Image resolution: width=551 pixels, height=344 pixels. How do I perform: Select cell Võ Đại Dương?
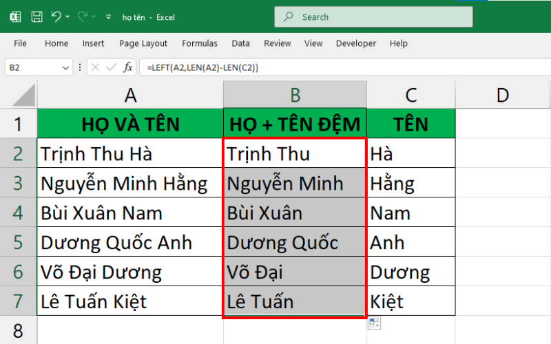click(130, 271)
